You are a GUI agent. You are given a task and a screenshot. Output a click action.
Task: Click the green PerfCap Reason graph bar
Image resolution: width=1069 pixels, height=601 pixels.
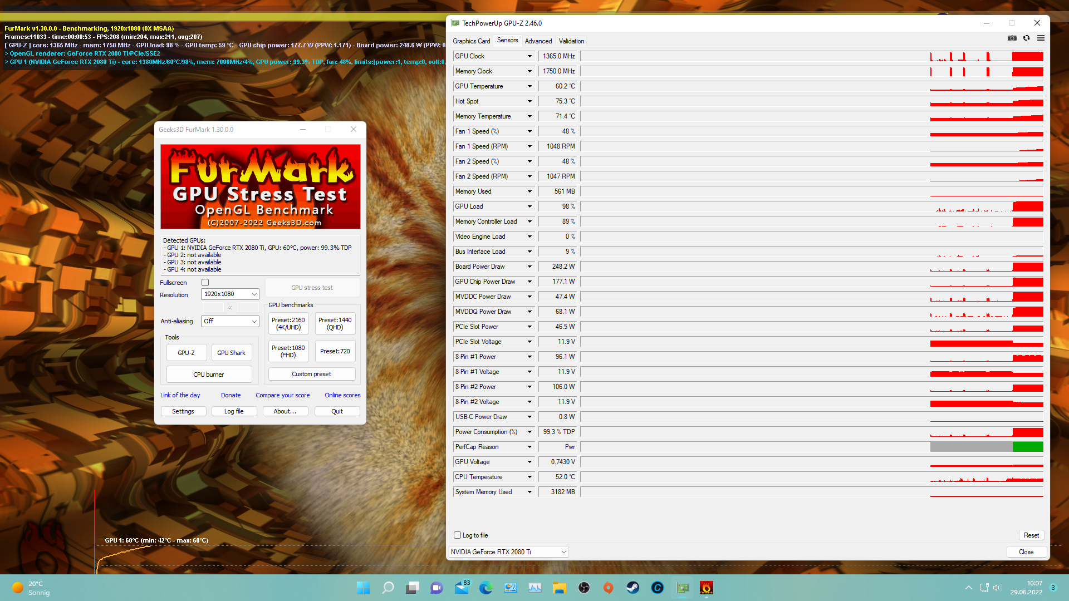[x=1027, y=447]
